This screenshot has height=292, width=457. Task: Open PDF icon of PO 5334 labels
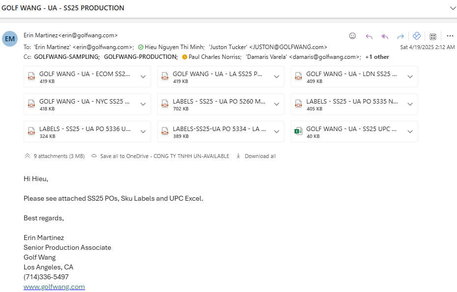(165, 131)
